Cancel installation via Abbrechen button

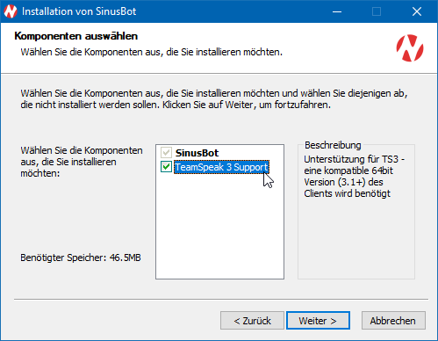pyautogui.click(x=393, y=321)
